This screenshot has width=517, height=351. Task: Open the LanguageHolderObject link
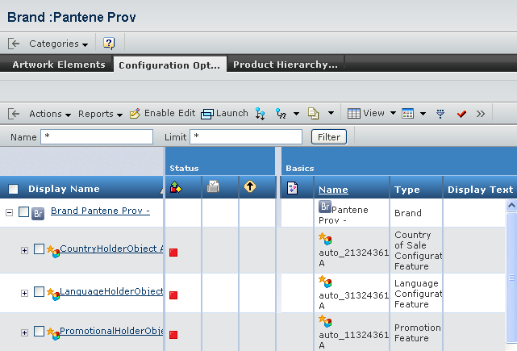(111, 291)
